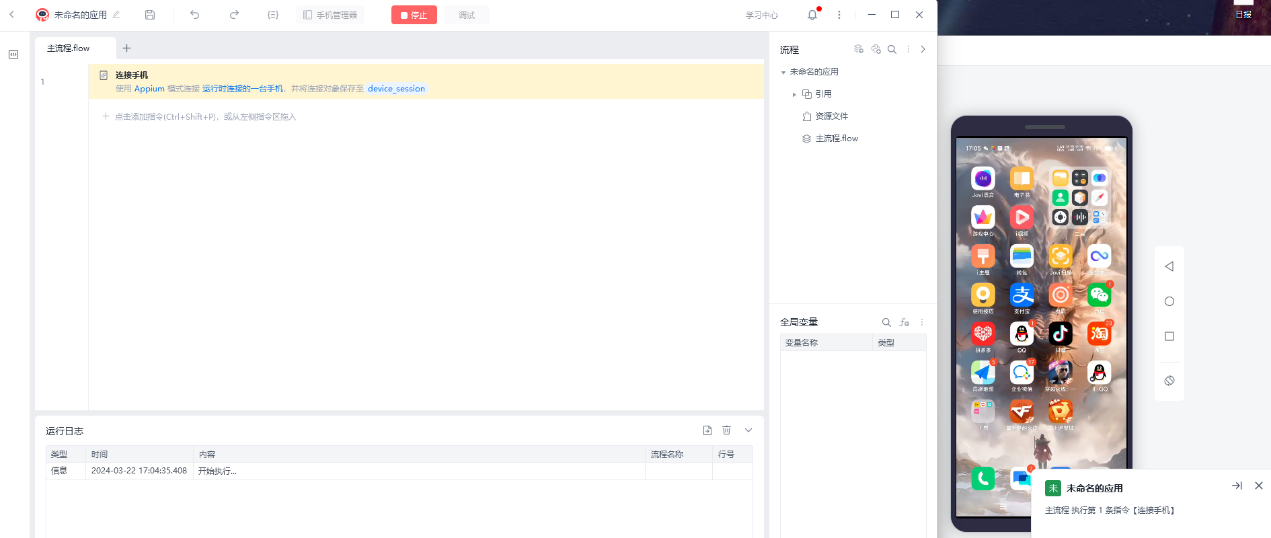1271x538 pixels.
Task: Clear the run log with trash icon
Action: coord(726,430)
